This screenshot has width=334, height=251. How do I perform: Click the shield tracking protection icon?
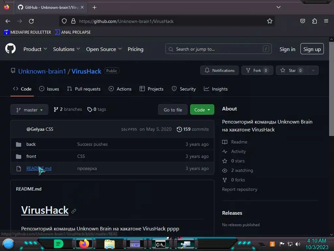(x=64, y=21)
